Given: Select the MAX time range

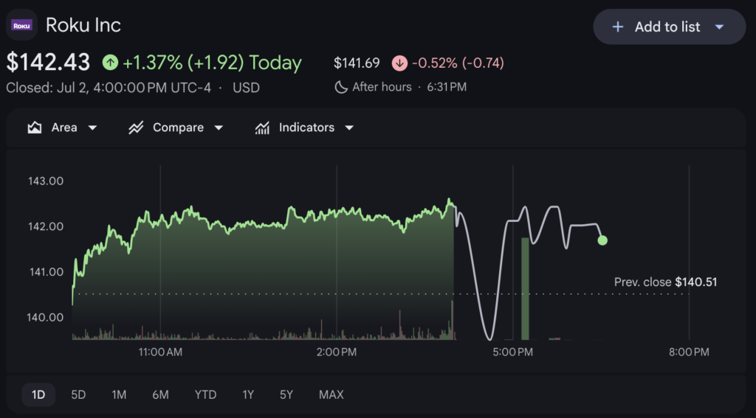Looking at the screenshot, I should point(331,395).
